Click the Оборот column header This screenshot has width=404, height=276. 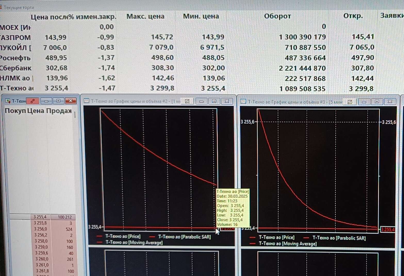pos(277,16)
